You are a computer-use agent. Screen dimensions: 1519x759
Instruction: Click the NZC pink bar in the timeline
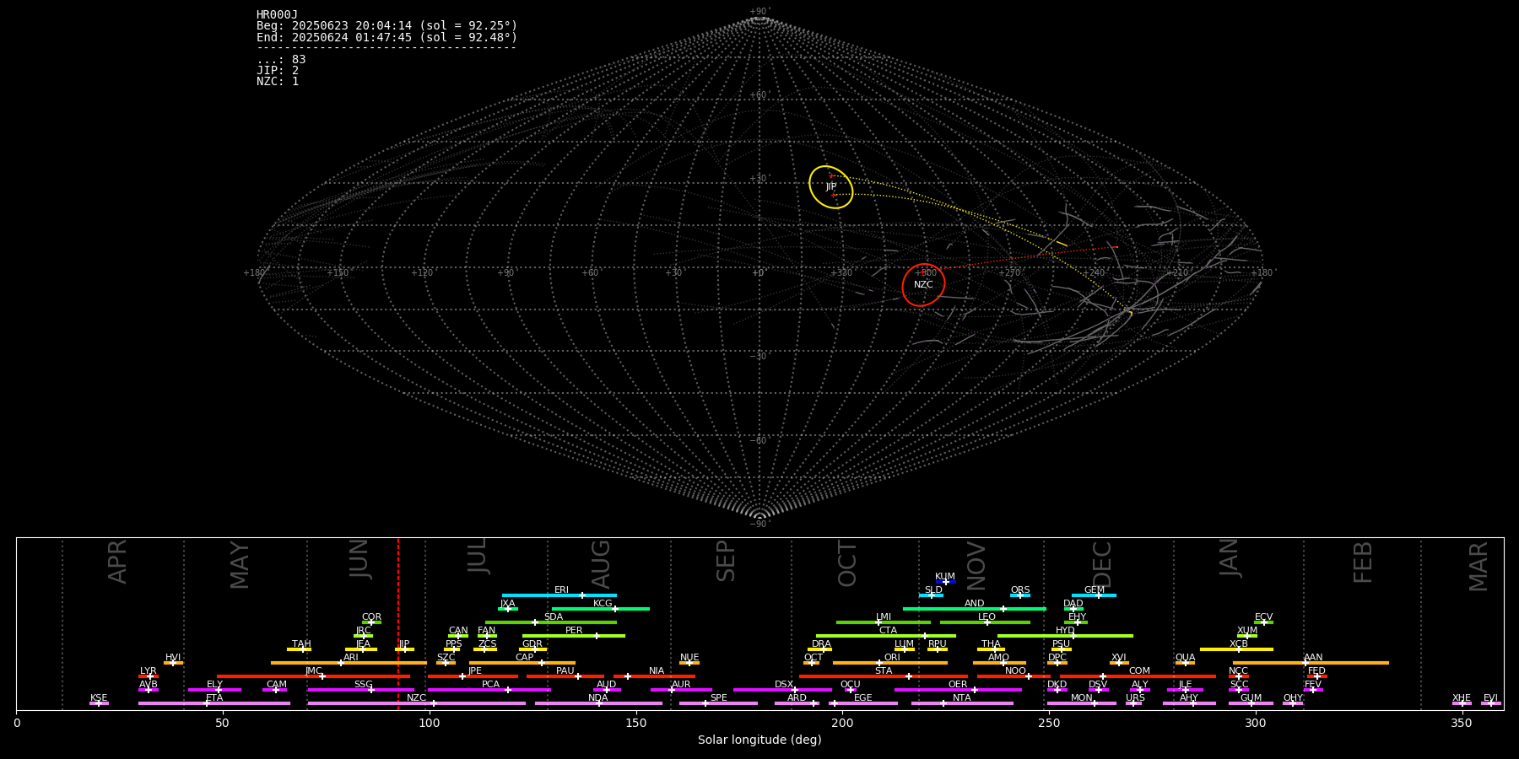point(417,703)
